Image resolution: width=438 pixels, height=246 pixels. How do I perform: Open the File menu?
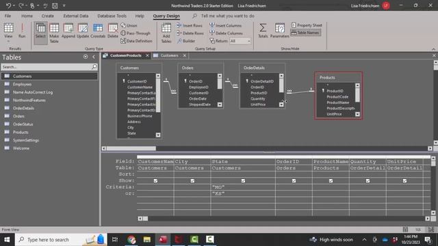pyautogui.click(x=8, y=16)
